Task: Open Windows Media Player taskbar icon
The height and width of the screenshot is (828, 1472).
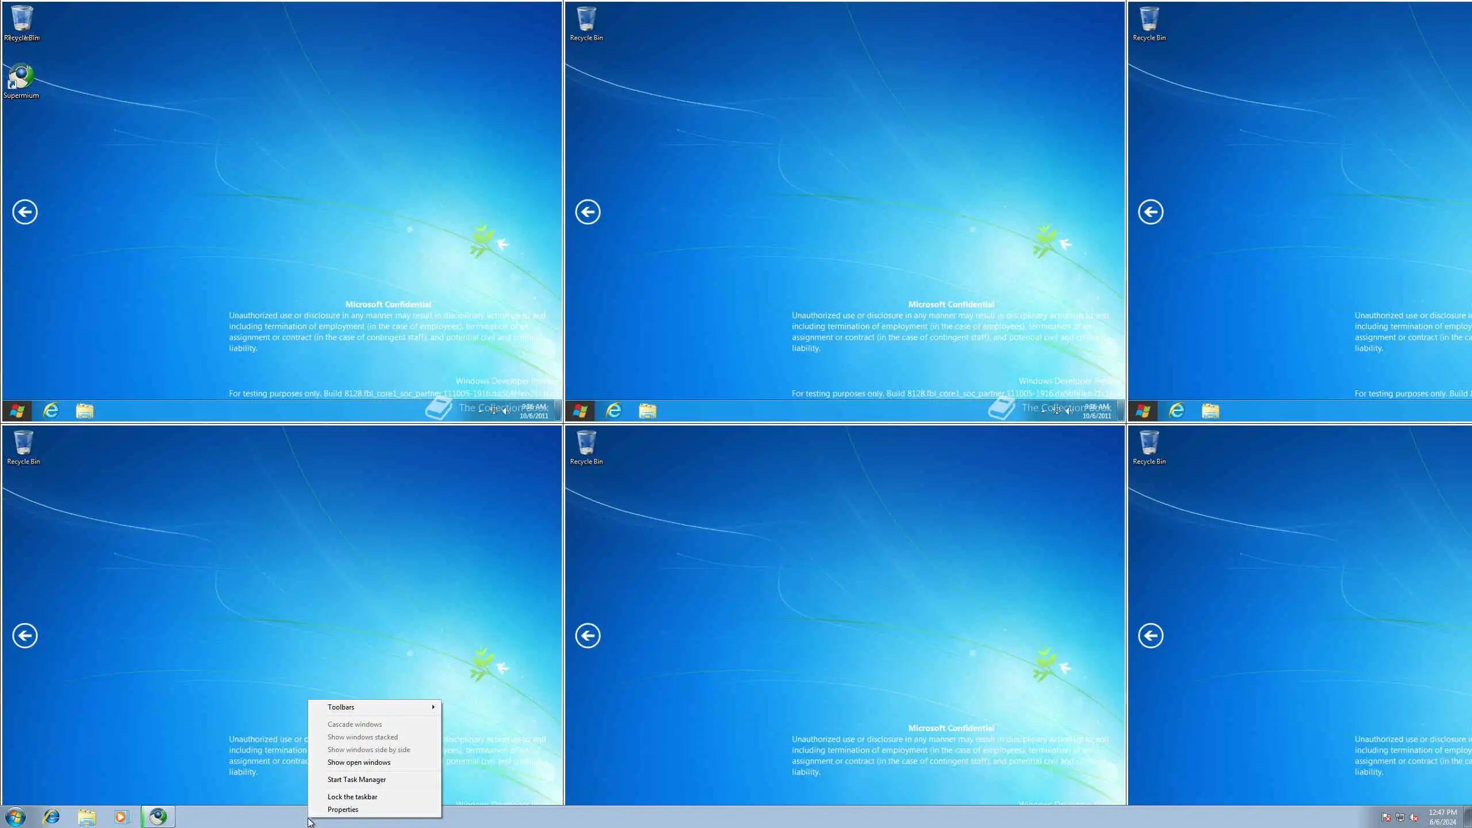Action: [x=121, y=816]
